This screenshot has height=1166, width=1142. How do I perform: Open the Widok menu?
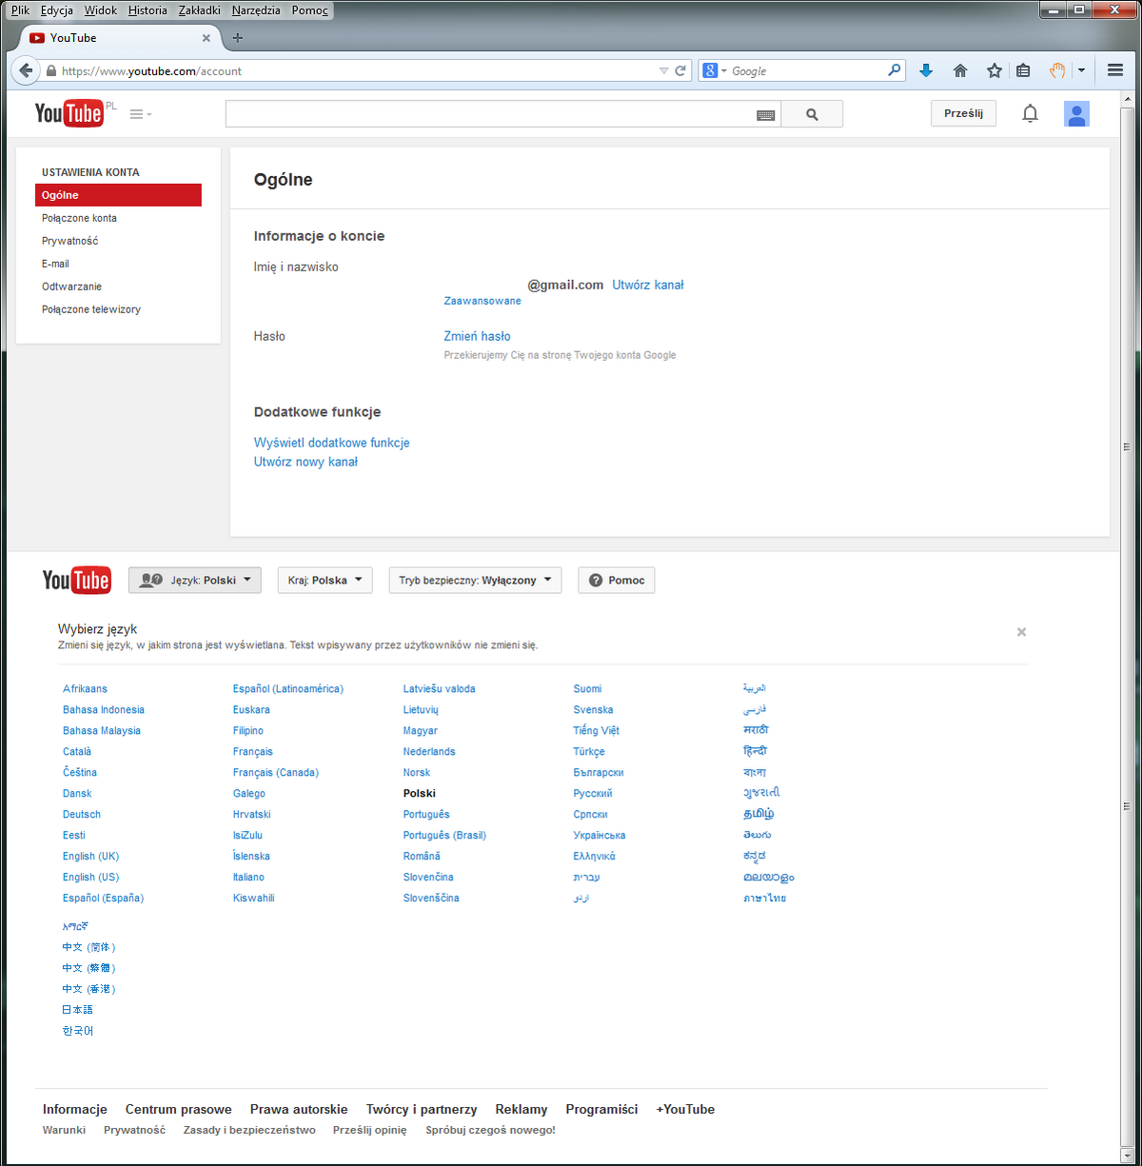(101, 10)
